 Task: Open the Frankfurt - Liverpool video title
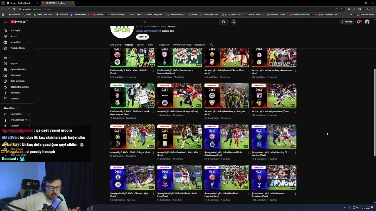(x=221, y=195)
